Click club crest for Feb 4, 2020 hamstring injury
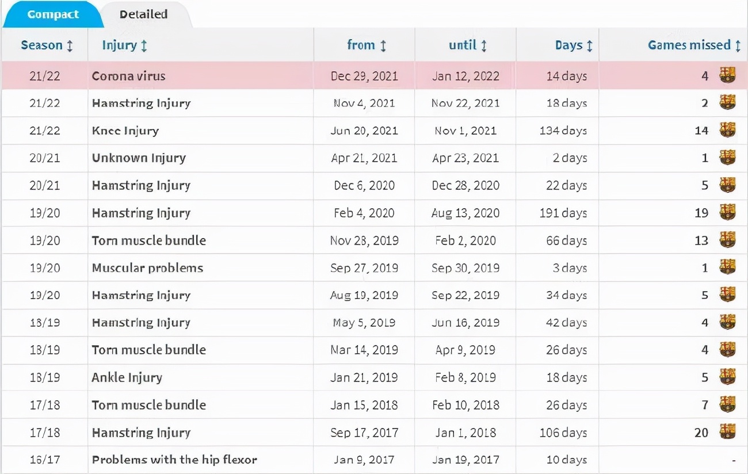 727,213
